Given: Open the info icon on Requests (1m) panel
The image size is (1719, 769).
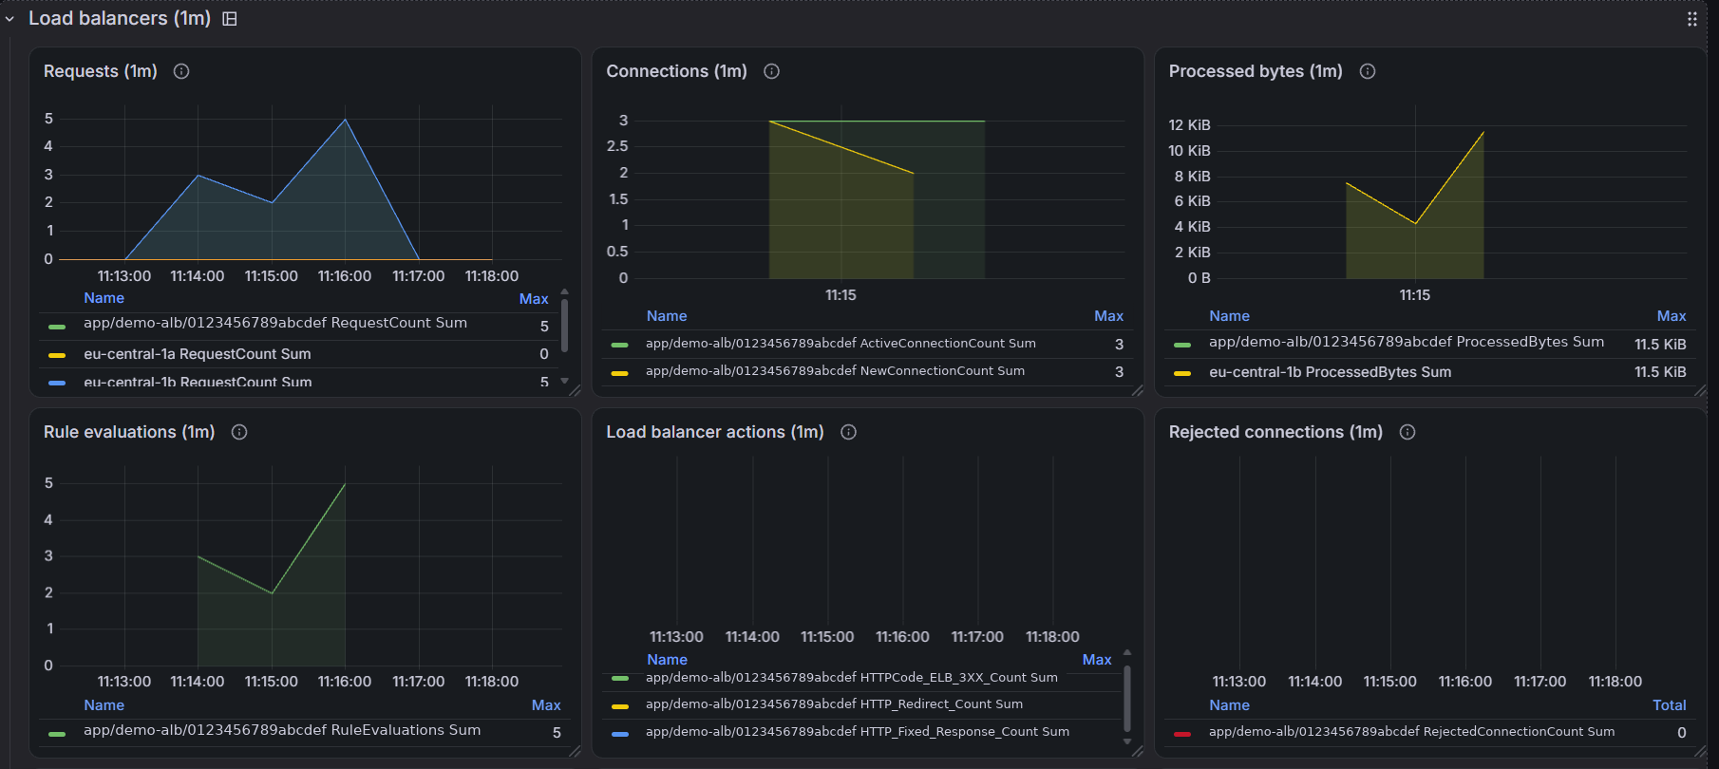Looking at the screenshot, I should pos(181,71).
